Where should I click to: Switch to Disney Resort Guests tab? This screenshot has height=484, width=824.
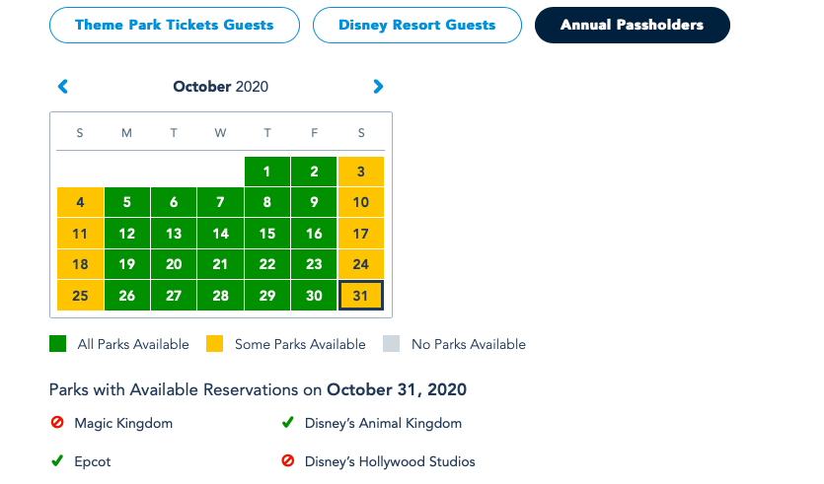(416, 25)
